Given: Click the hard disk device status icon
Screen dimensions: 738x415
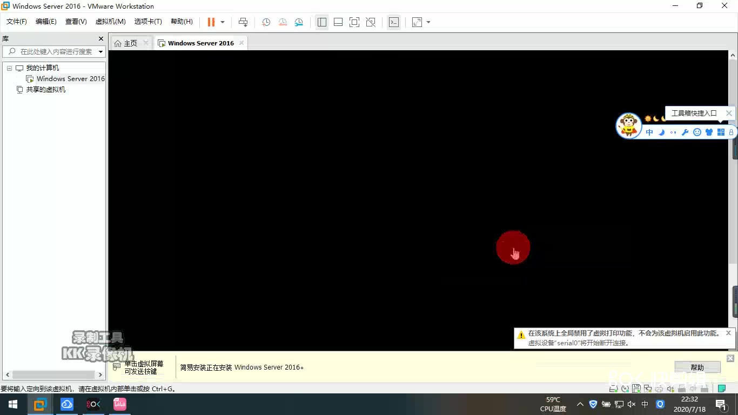Looking at the screenshot, I should (x=613, y=389).
